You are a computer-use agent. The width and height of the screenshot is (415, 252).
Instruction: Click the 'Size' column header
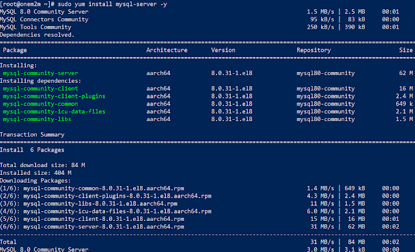[x=406, y=51]
